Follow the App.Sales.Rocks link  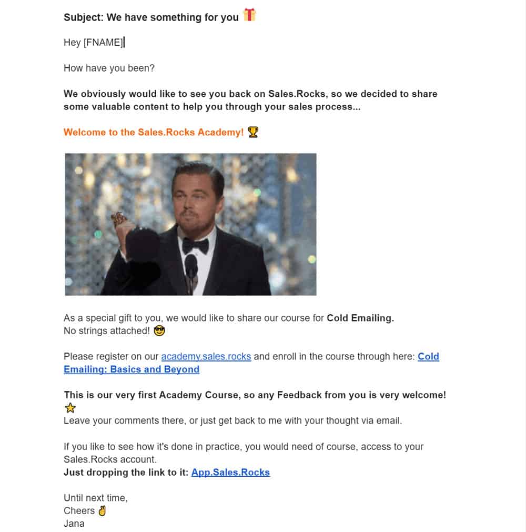(x=230, y=472)
